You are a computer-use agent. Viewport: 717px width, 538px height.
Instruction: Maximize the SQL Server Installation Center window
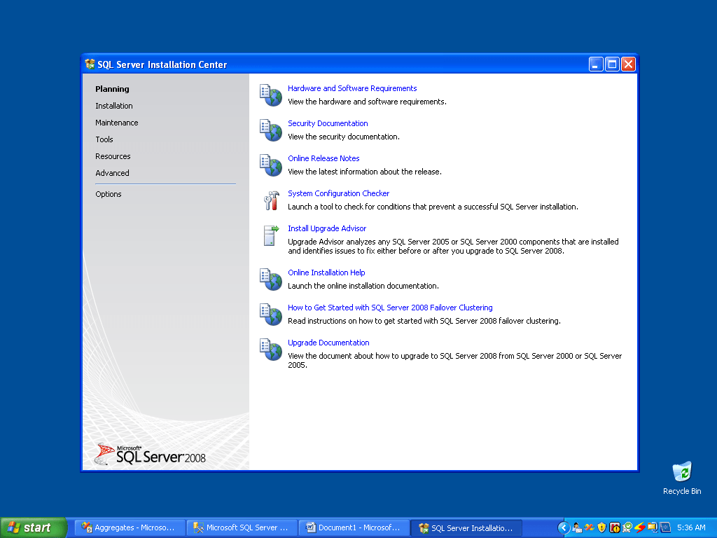(x=612, y=64)
